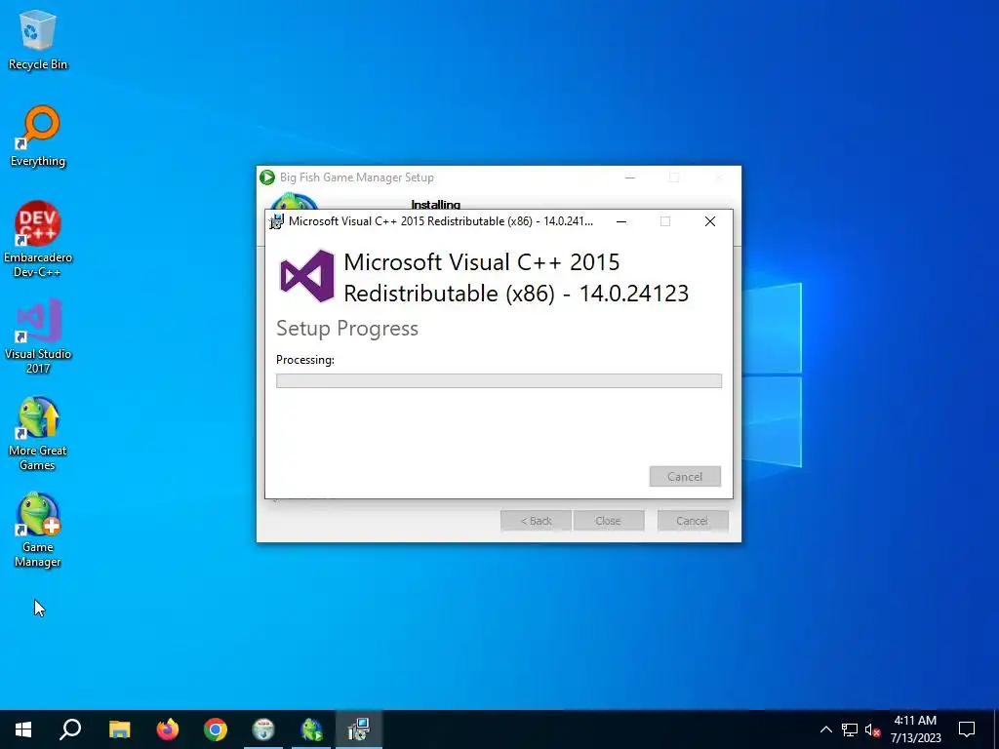Cancel the Visual C++ Redistributable setup

685,476
